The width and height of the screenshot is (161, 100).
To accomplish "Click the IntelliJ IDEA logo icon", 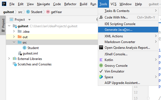I will 4,4.
